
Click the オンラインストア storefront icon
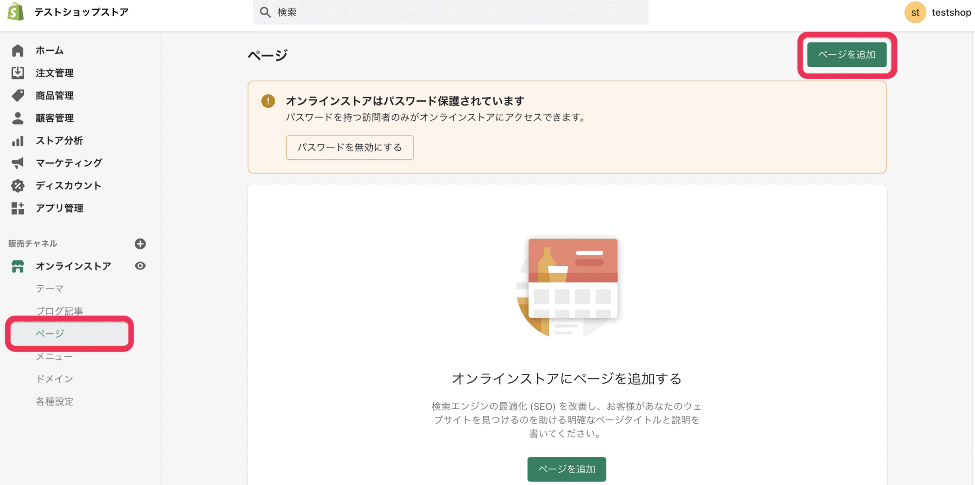click(17, 266)
